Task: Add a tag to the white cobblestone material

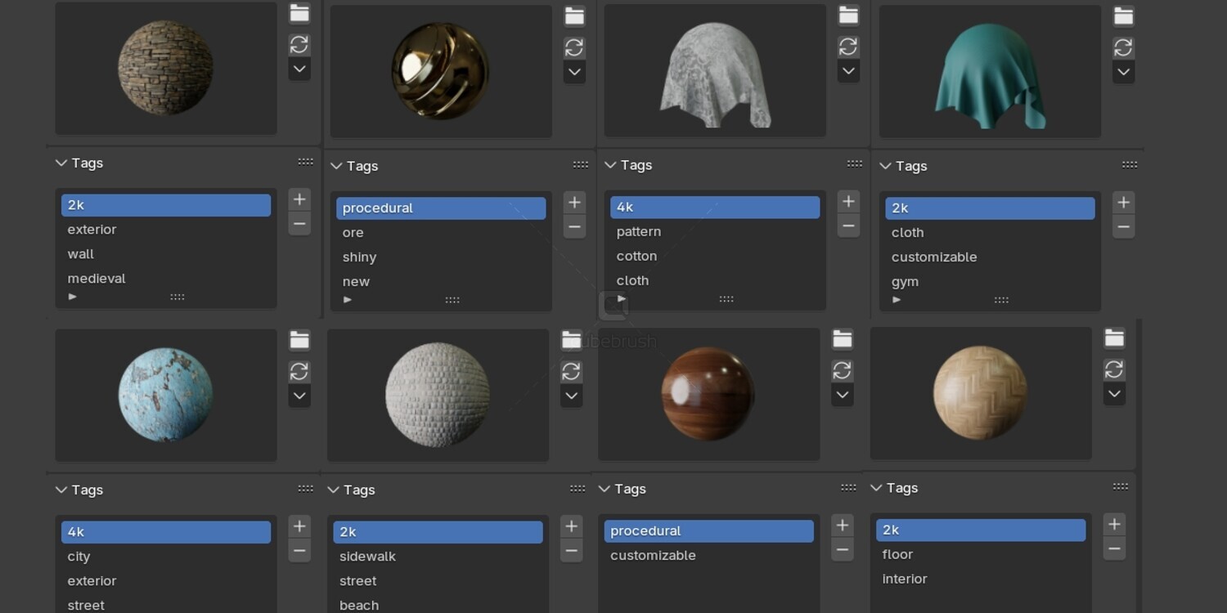Action: tap(571, 527)
